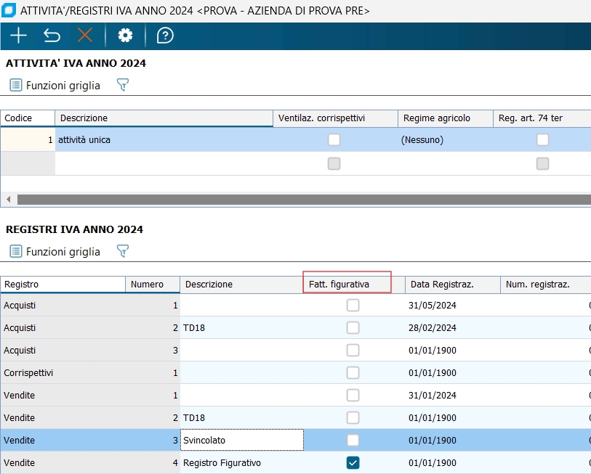Click filter funnel icon in Registri IVA section
The width and height of the screenshot is (591, 474).
pos(123,252)
